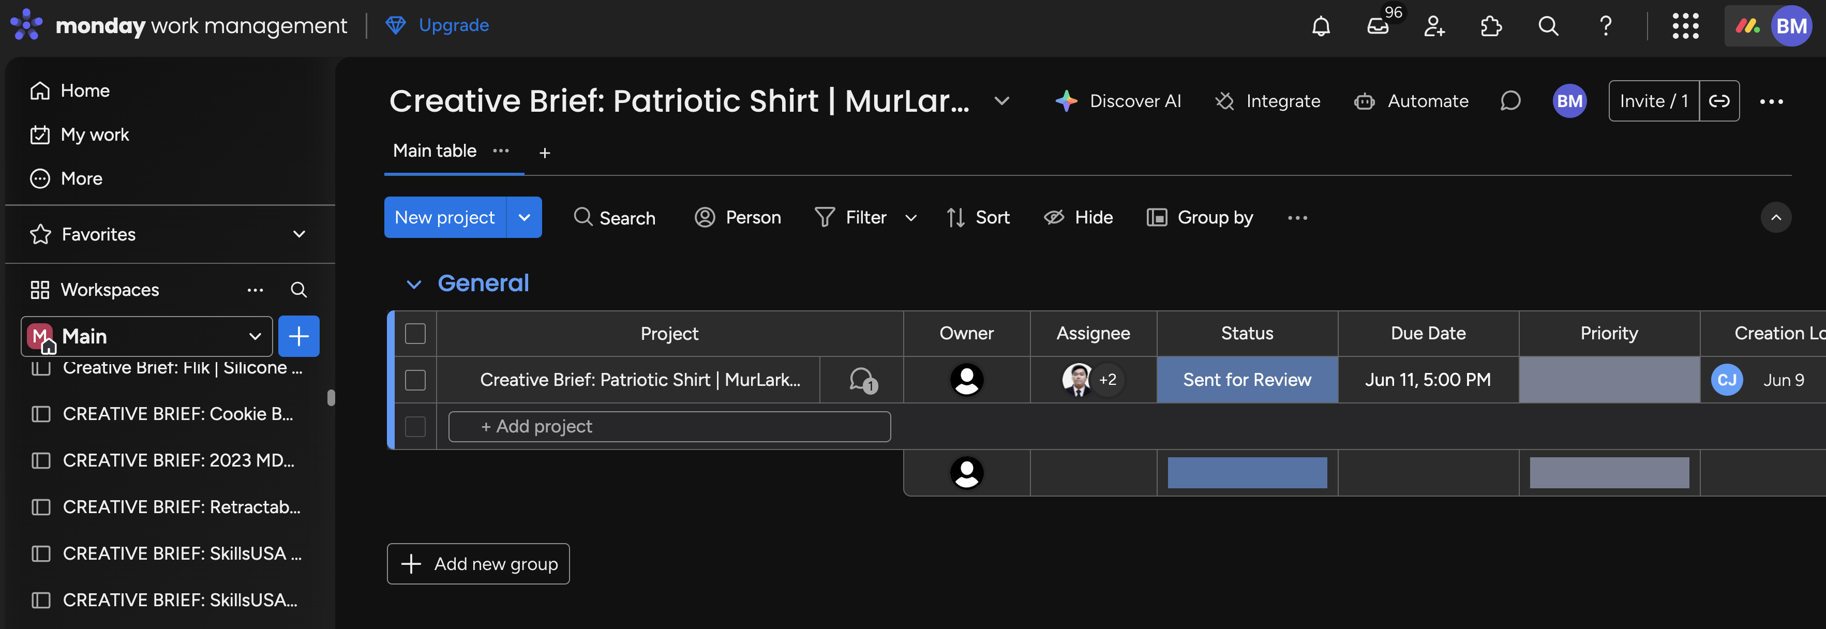1826x629 pixels.
Task: Open board Creative Brief: Flik | Silicone
Action: pyautogui.click(x=167, y=368)
